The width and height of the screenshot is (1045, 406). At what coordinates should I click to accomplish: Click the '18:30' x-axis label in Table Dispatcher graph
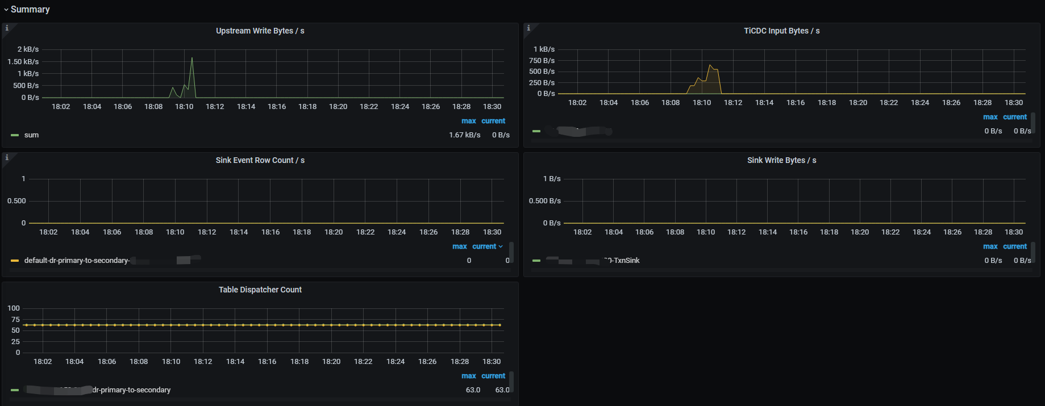point(492,362)
